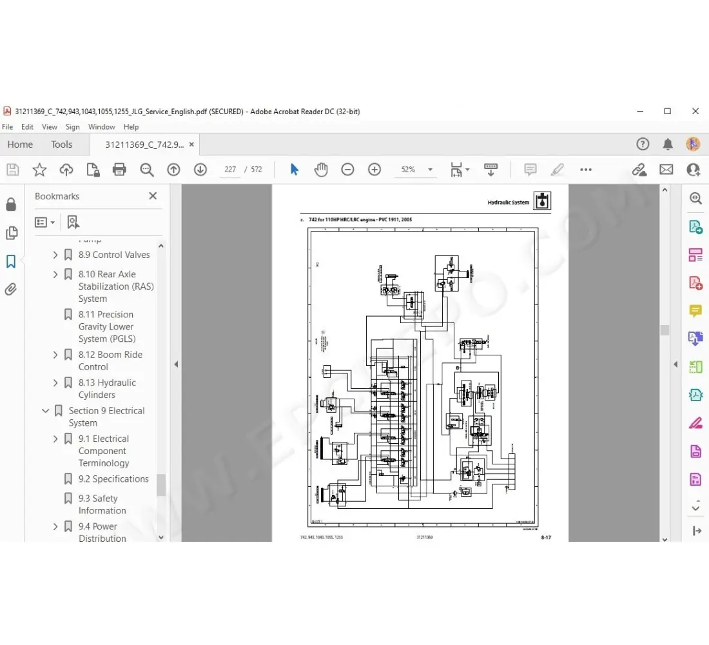Open the Window menu
The width and height of the screenshot is (709, 645).
[101, 127]
